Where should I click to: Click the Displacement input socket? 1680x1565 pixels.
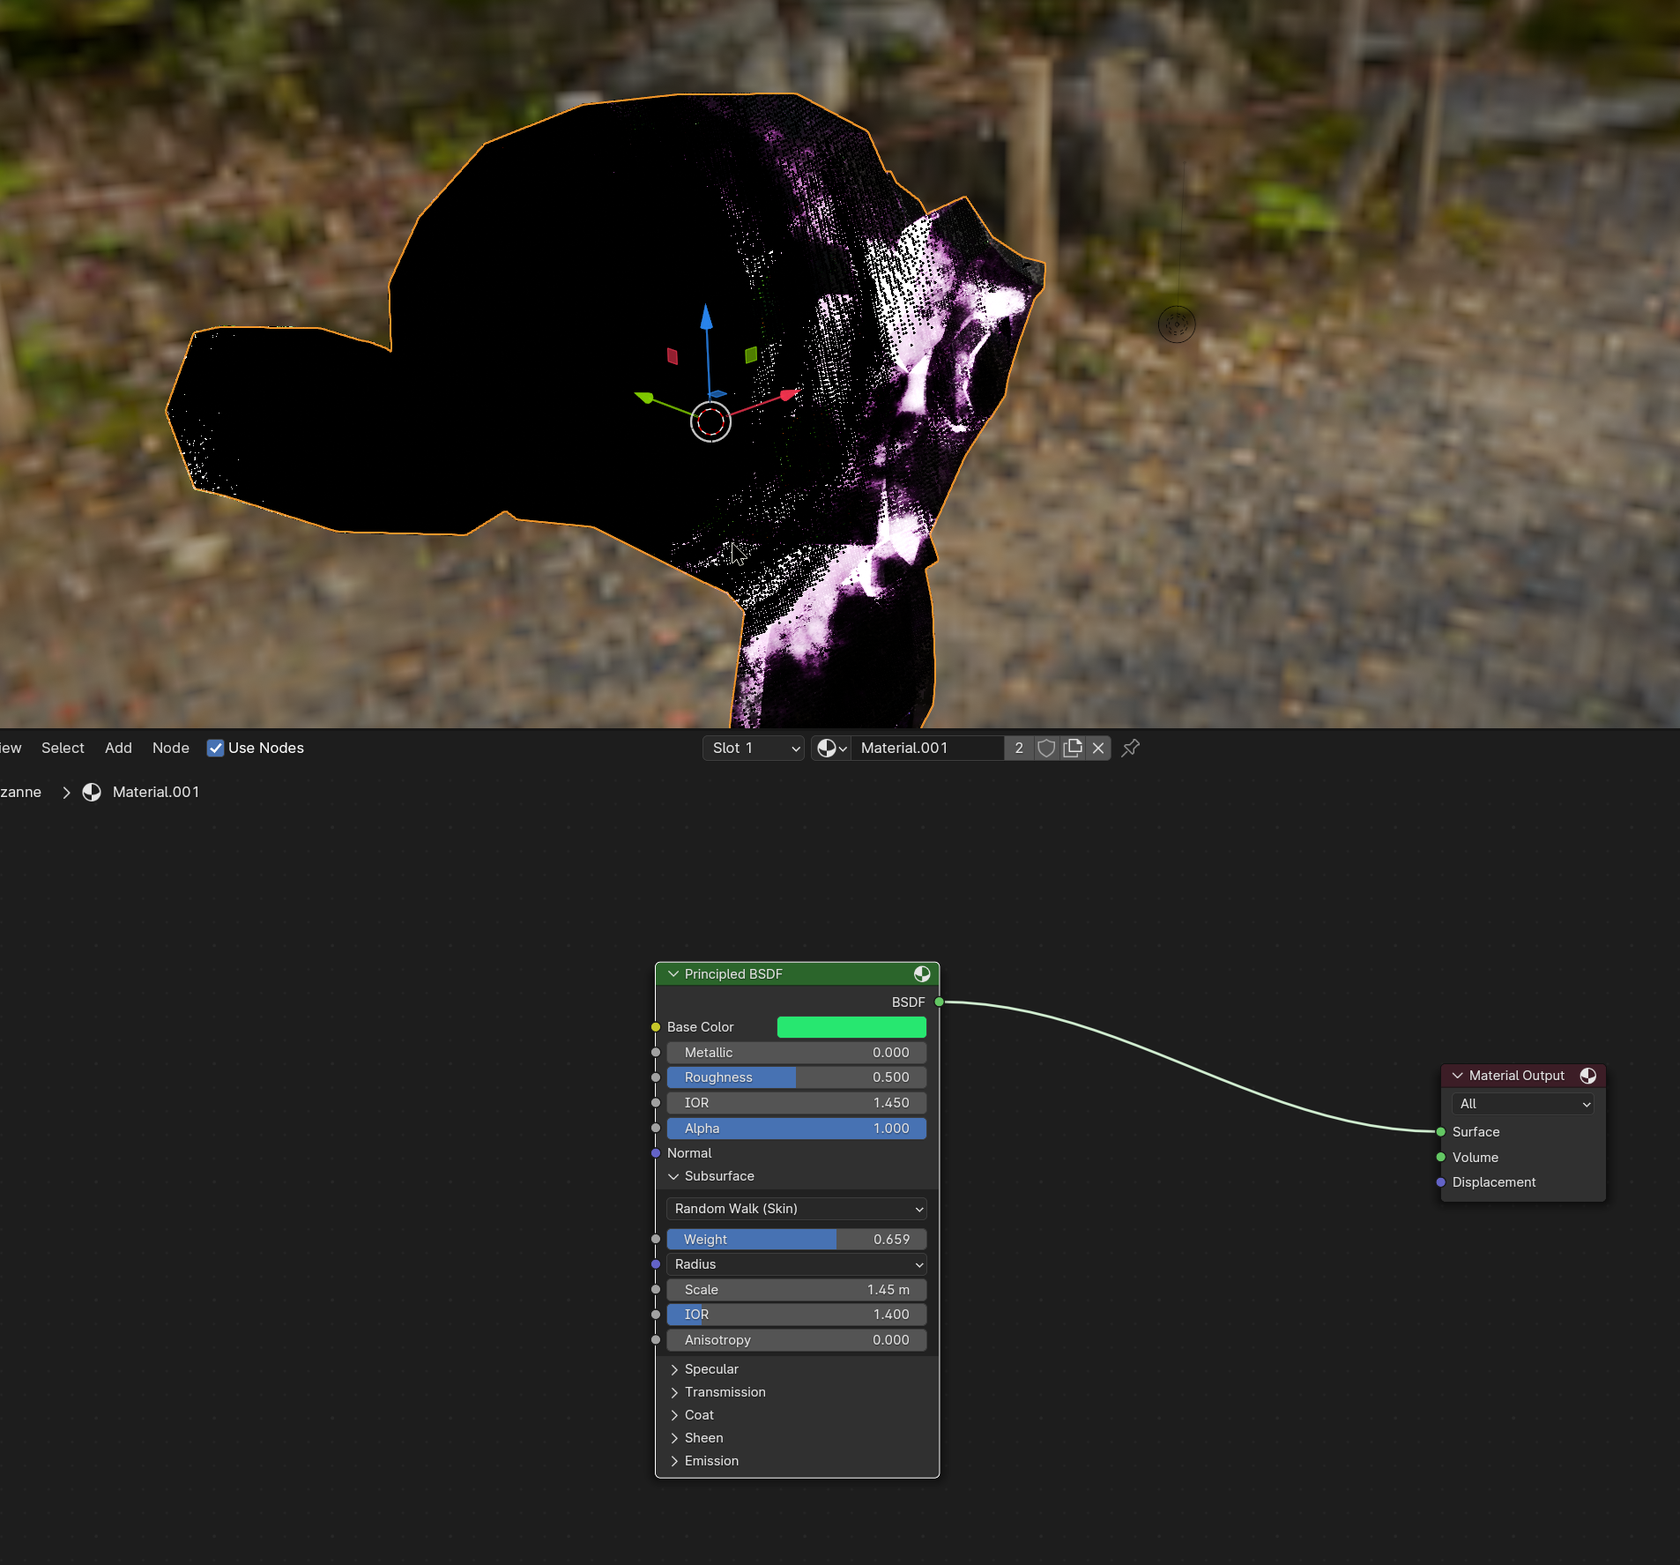coord(1441,1182)
